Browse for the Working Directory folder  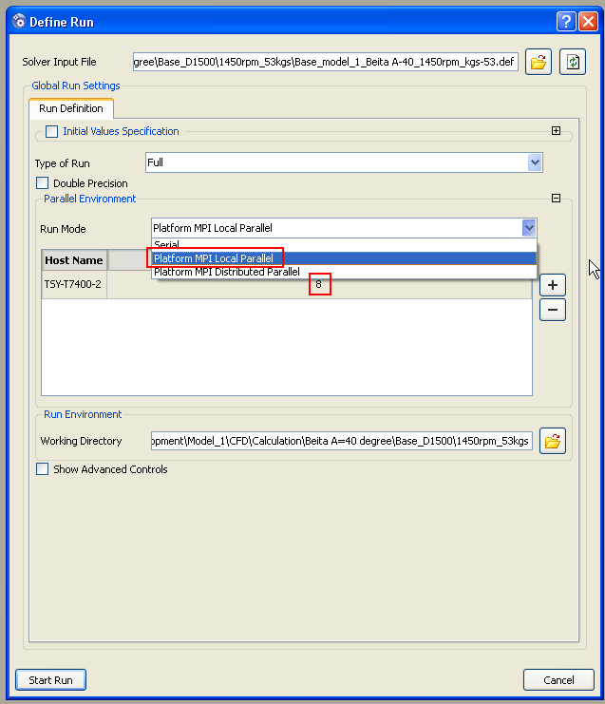[x=552, y=441]
